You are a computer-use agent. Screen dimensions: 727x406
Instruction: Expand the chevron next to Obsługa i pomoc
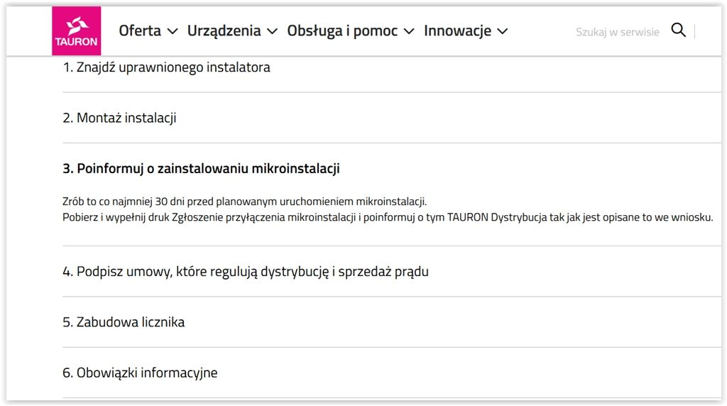[x=408, y=31]
